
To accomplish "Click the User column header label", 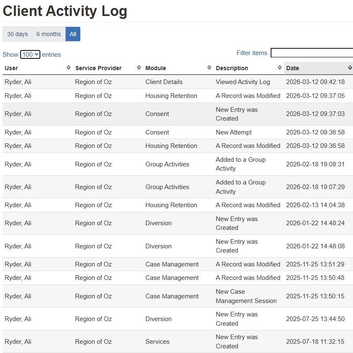I will click(11, 68).
